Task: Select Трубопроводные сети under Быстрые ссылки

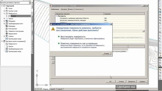Action: click(x=16, y=49)
